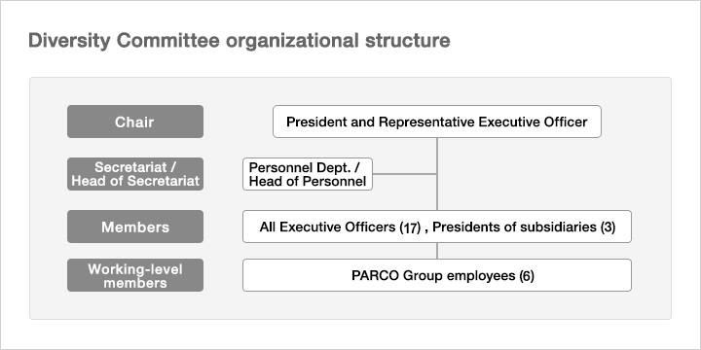Click the word structure in the title
The height and width of the screenshot is (350, 701).
[x=407, y=41]
